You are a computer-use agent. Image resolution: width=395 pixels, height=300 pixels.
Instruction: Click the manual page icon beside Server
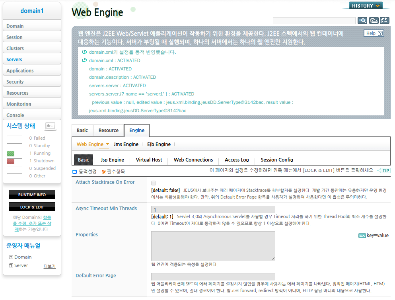(x=11, y=265)
